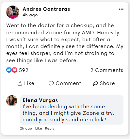Click Elena Vargas profile picture

click(12, 101)
